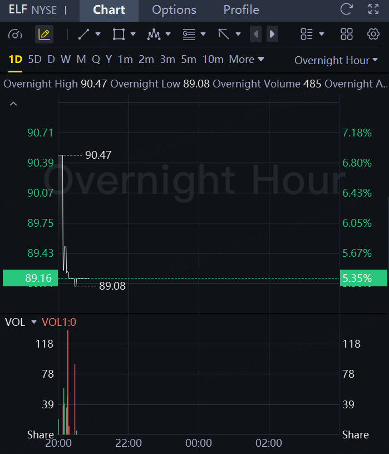This screenshot has width=389, height=454.
Task: Open the Overnight Hour session dropdown
Action: click(x=336, y=60)
